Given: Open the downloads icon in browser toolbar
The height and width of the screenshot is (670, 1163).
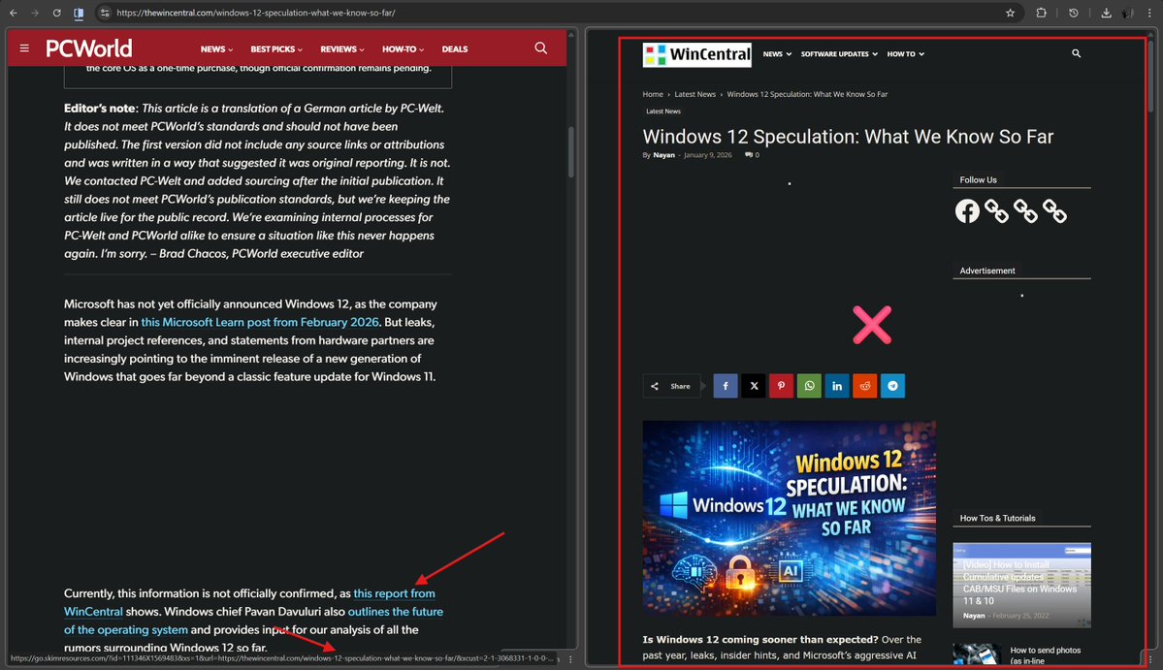Looking at the screenshot, I should coord(1106,13).
